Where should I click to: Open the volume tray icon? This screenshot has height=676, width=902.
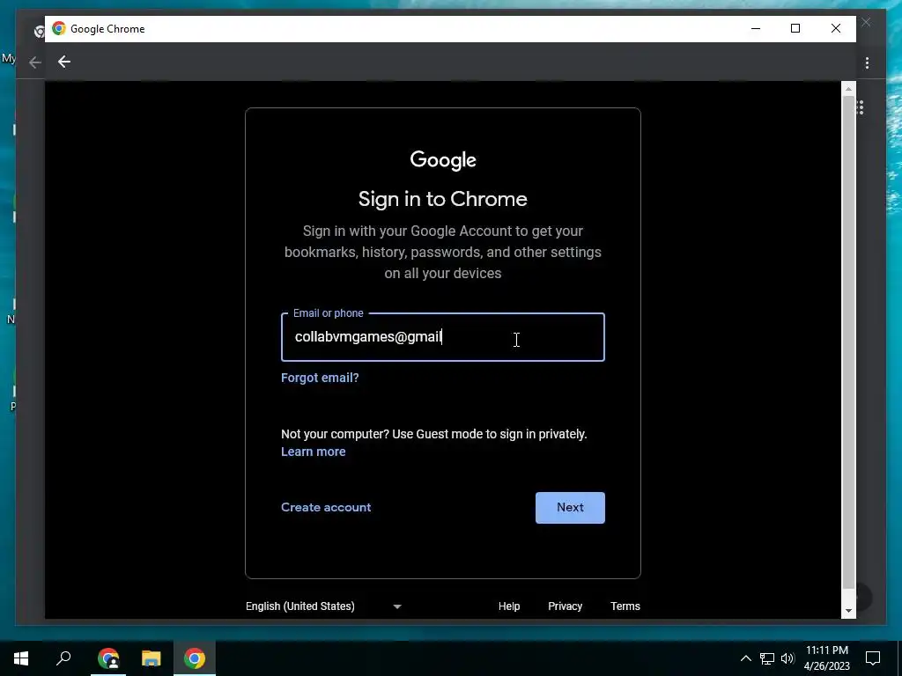[x=787, y=658]
